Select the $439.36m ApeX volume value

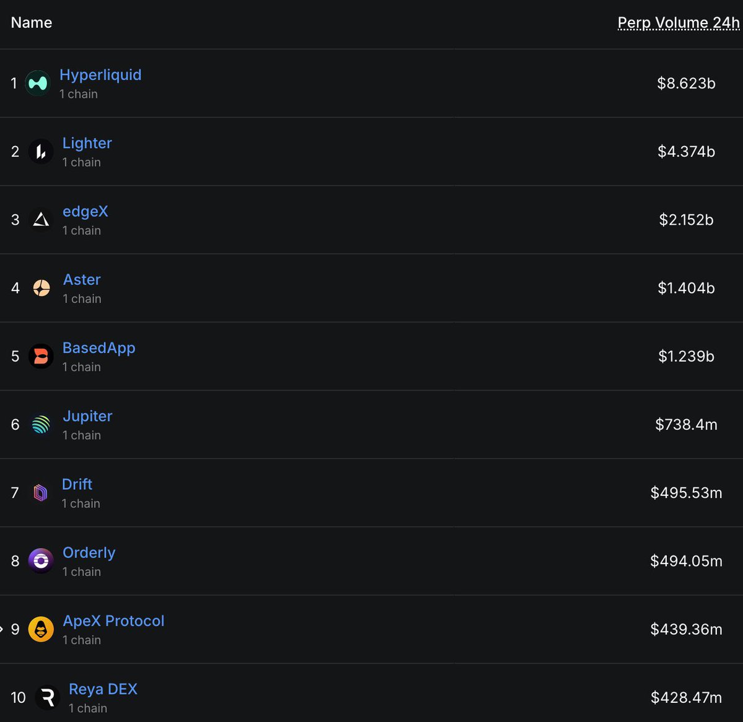(686, 629)
